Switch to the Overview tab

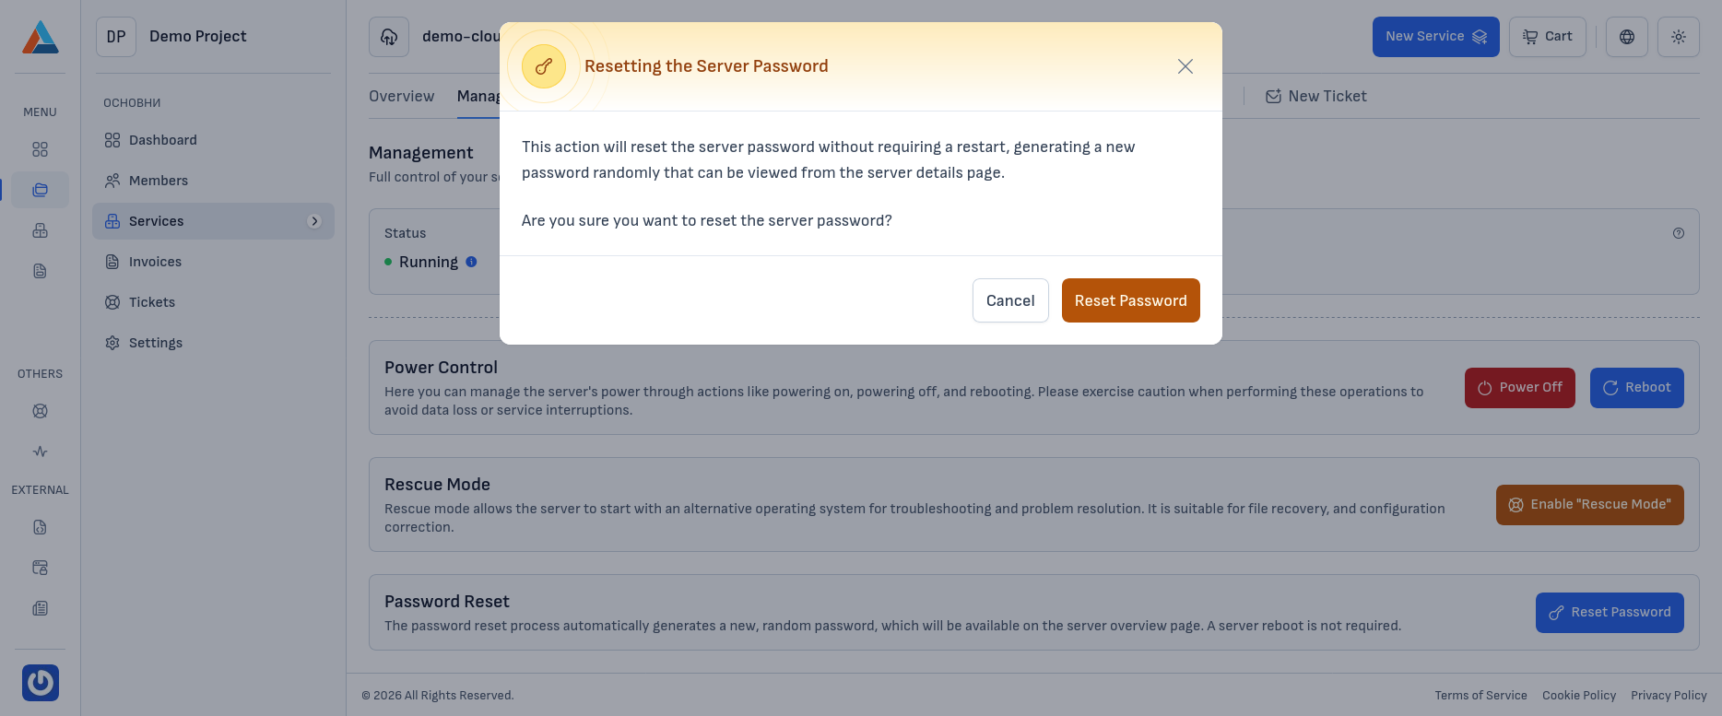point(401,96)
